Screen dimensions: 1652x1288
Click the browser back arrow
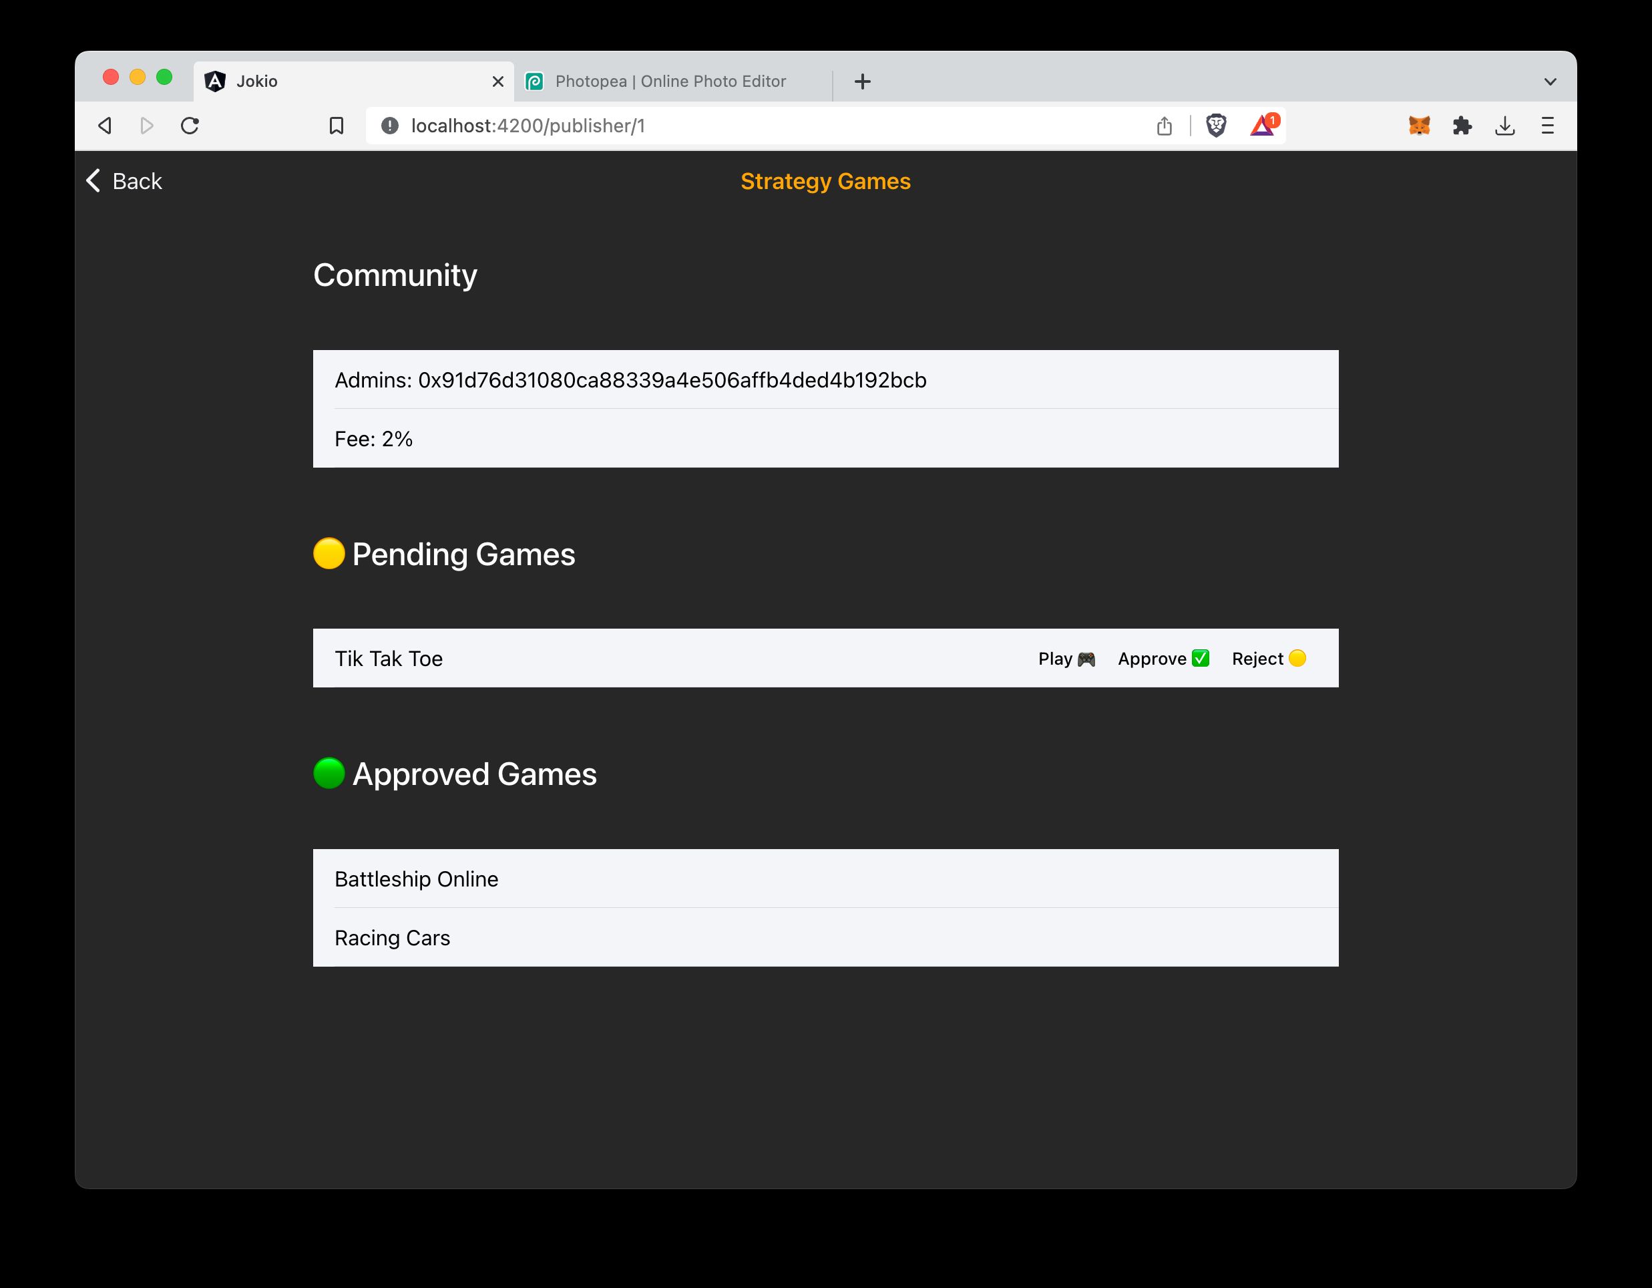[105, 126]
